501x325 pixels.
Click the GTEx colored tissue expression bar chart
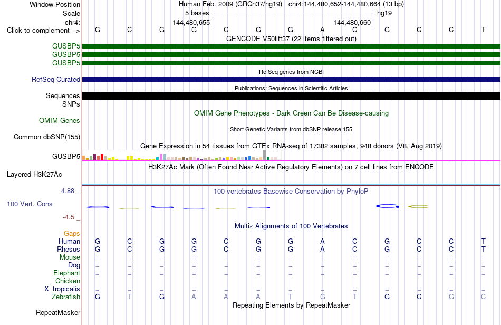[181, 155]
